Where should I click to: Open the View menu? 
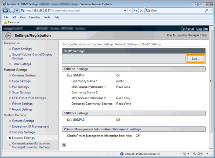(x=23, y=17)
